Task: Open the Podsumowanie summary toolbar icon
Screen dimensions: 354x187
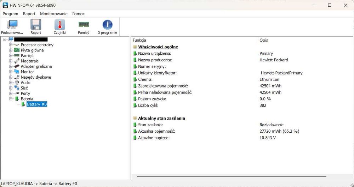Action: (x=12, y=24)
